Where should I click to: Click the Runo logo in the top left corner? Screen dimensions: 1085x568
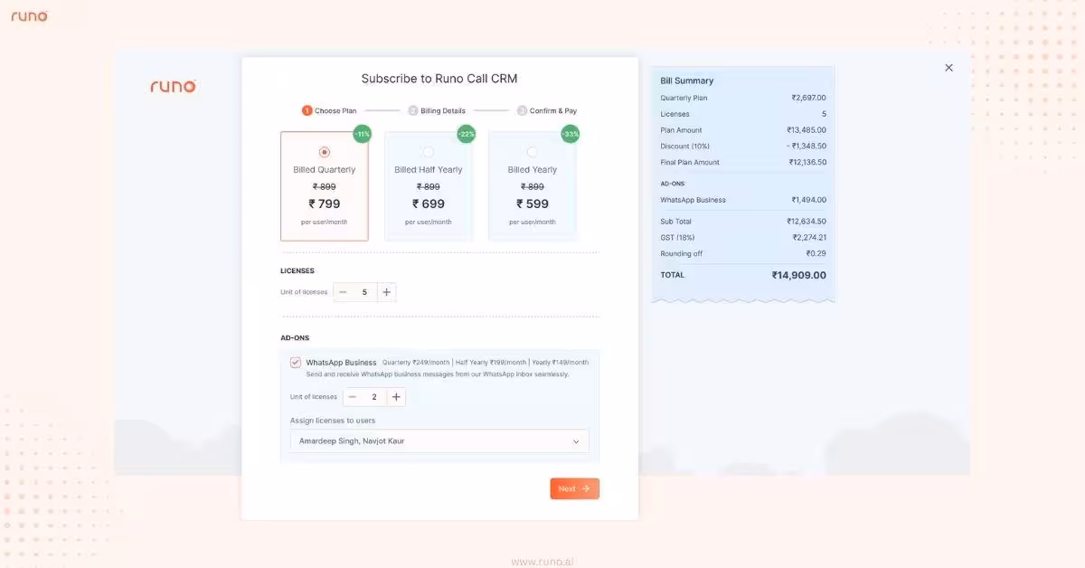[29, 15]
